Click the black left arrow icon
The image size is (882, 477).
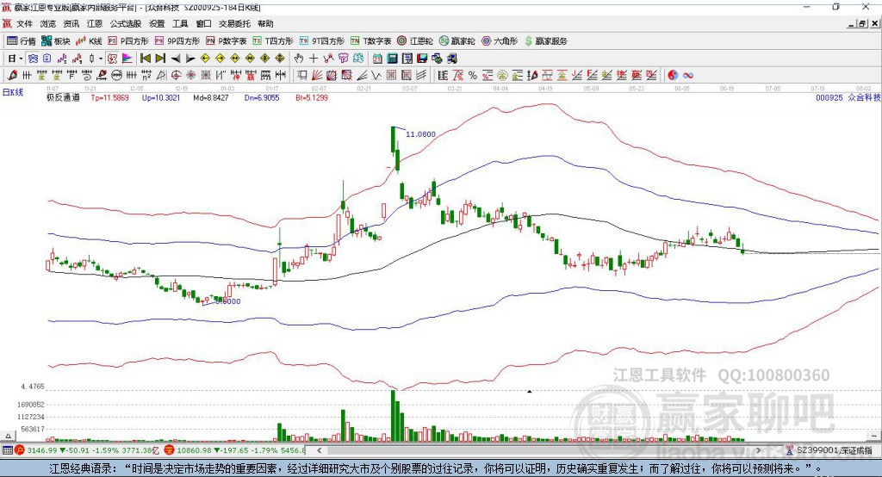click(176, 59)
